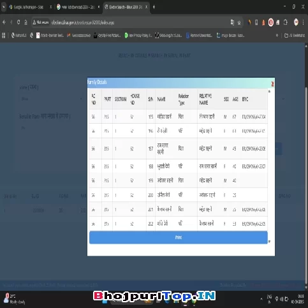Click the home icon beside the address bar
The width and height of the screenshot is (308, 308).
26,22
